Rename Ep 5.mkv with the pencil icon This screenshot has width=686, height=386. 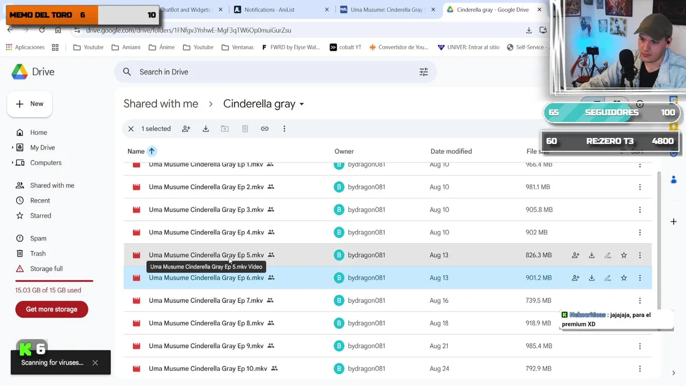[608, 255]
